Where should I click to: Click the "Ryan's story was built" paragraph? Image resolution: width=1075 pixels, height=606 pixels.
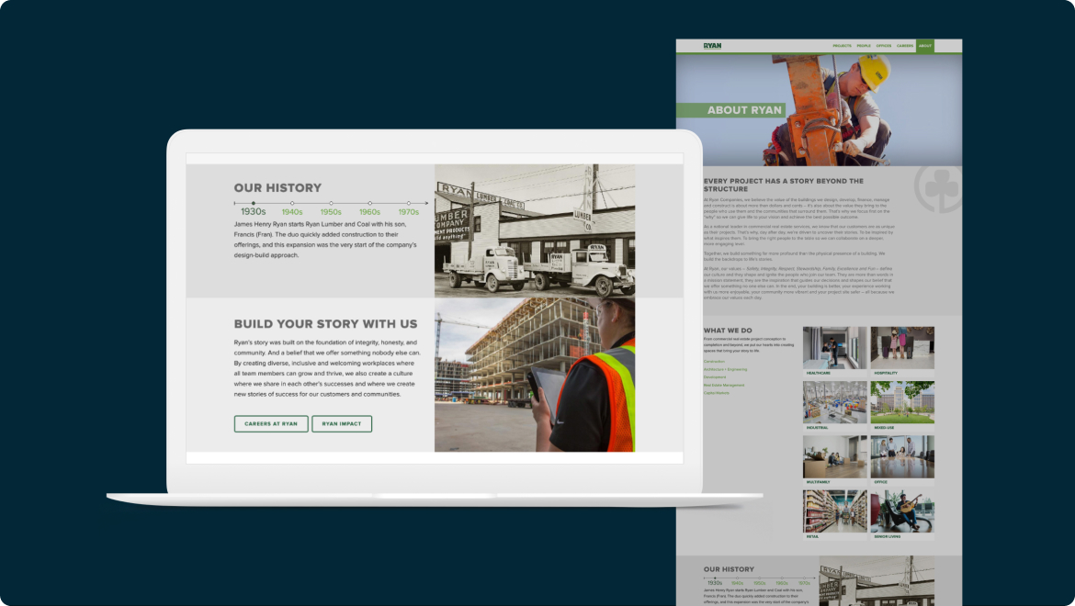pos(327,367)
